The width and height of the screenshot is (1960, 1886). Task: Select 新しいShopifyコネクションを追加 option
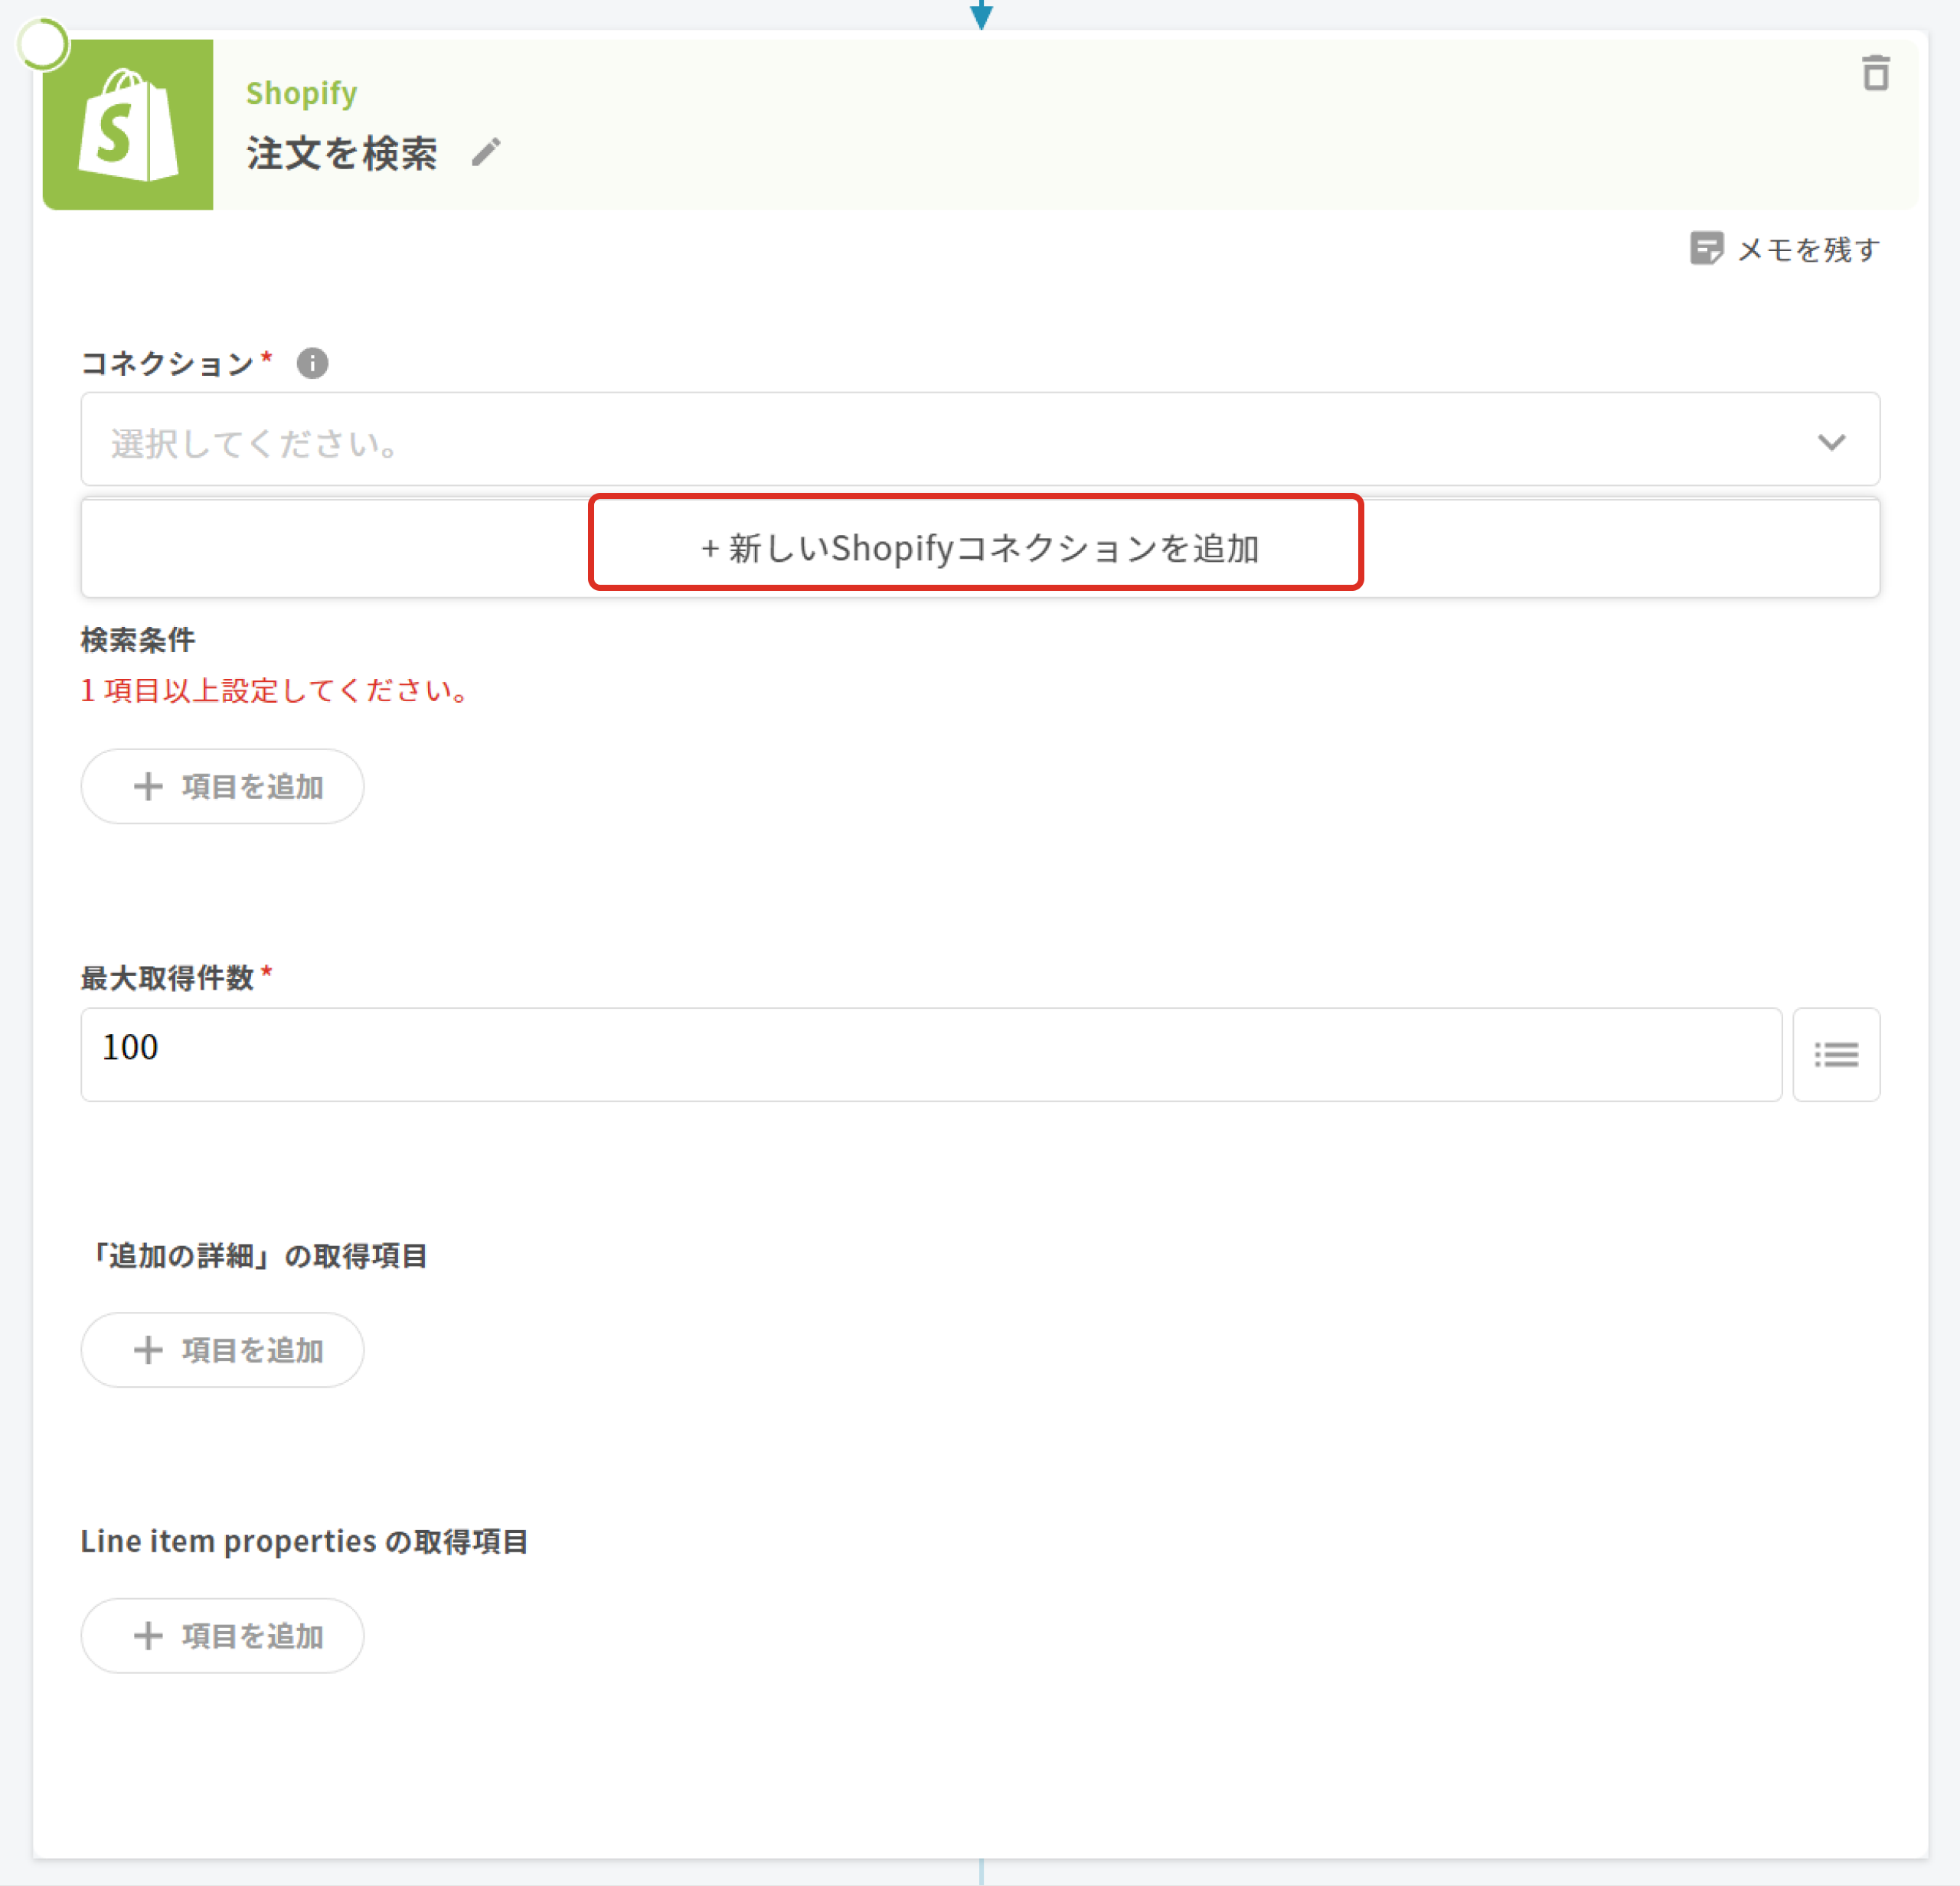point(978,547)
